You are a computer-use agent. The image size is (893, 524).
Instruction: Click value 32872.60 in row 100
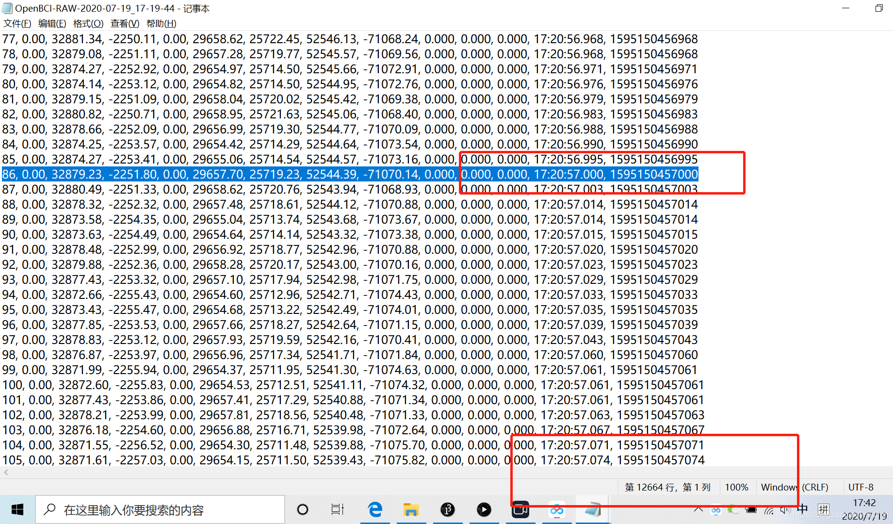(x=84, y=385)
